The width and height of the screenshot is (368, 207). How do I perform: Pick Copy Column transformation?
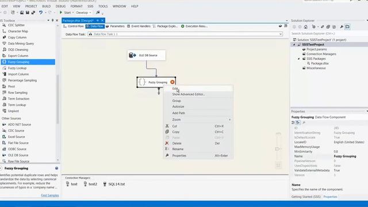pyautogui.click(x=17, y=37)
